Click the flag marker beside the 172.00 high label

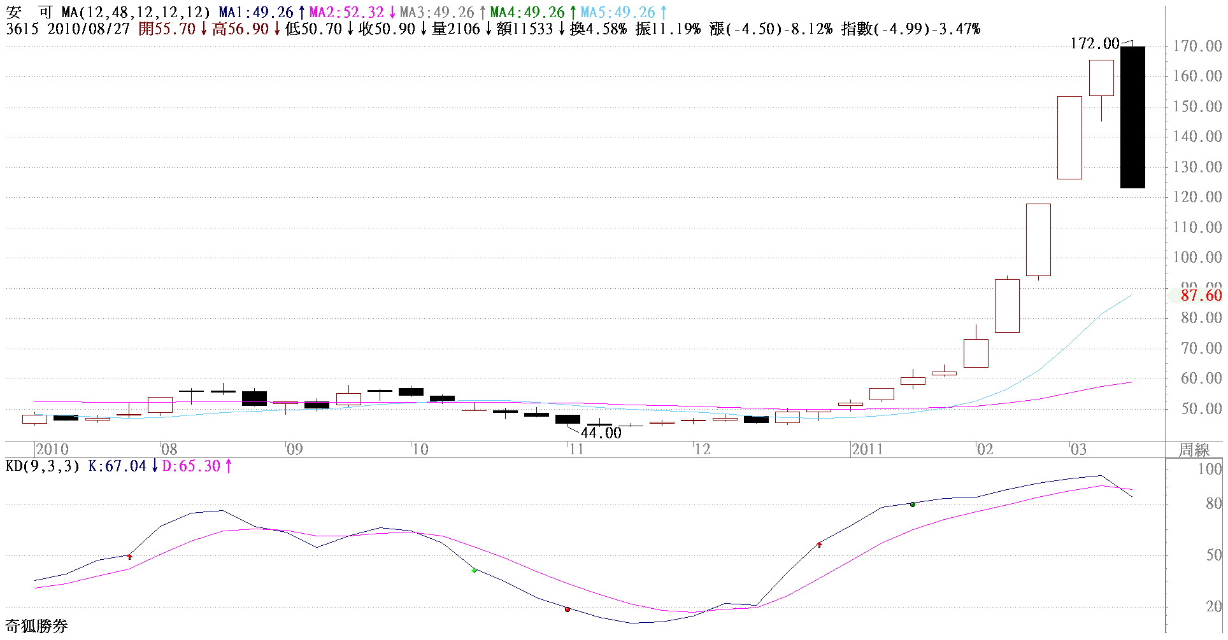(1127, 43)
